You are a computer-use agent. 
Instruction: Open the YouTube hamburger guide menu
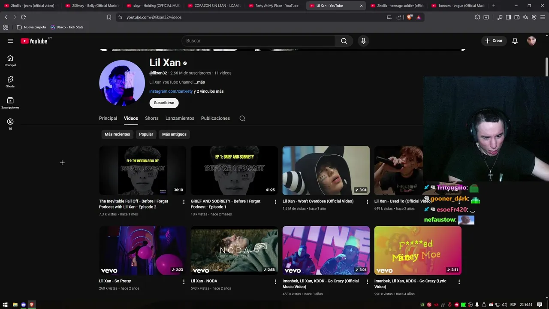pyautogui.click(x=10, y=41)
